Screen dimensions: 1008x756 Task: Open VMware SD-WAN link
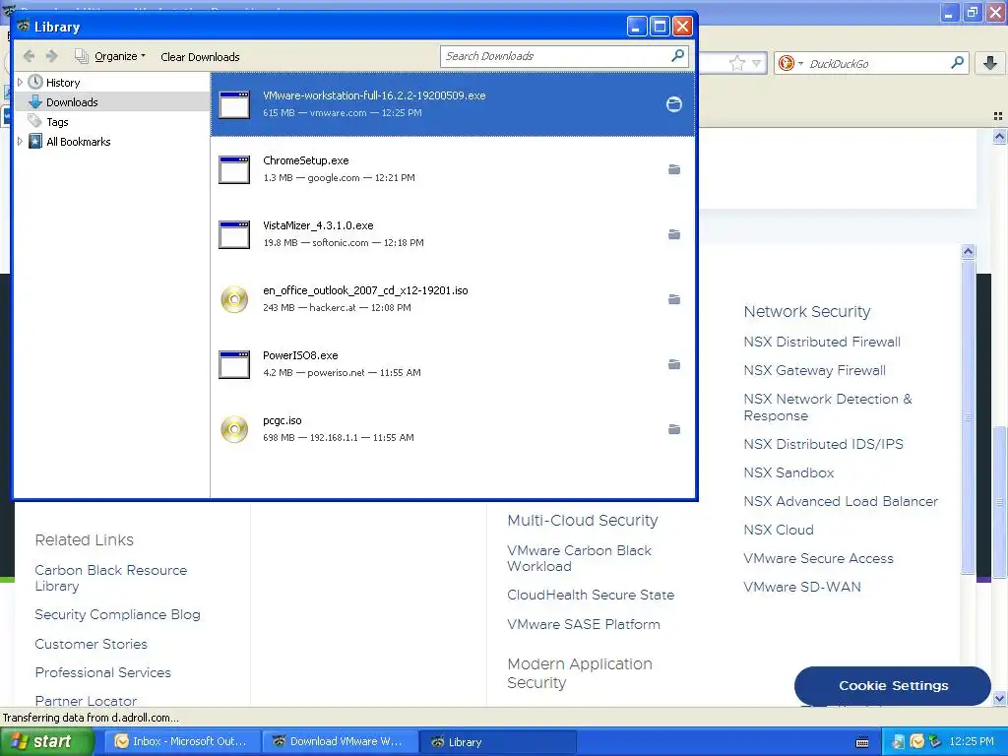tap(801, 587)
